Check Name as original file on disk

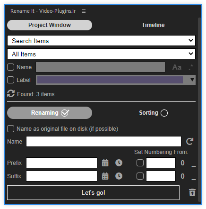pyautogui.click(x=10, y=129)
